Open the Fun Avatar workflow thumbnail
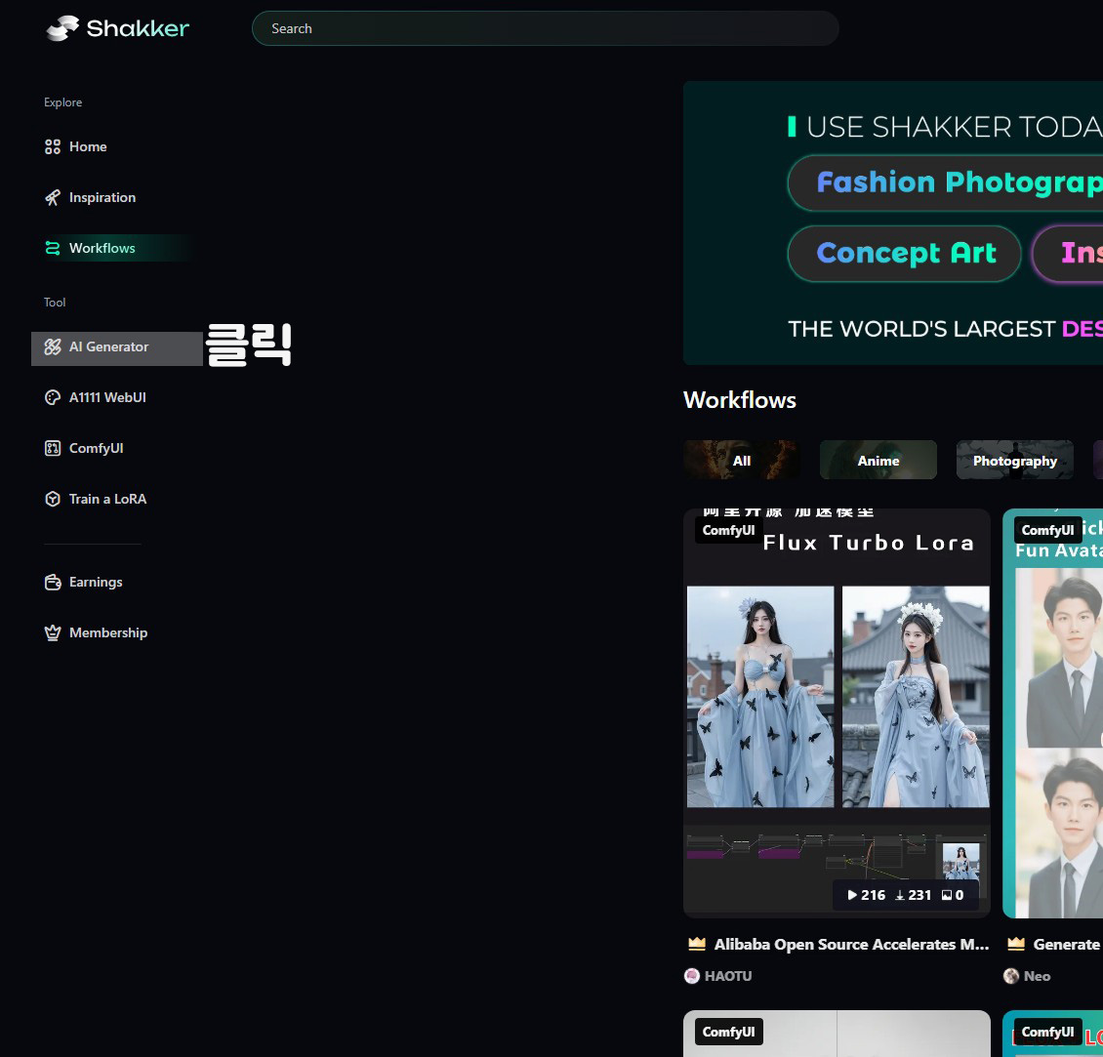Image resolution: width=1103 pixels, height=1057 pixels. [x=1052, y=713]
